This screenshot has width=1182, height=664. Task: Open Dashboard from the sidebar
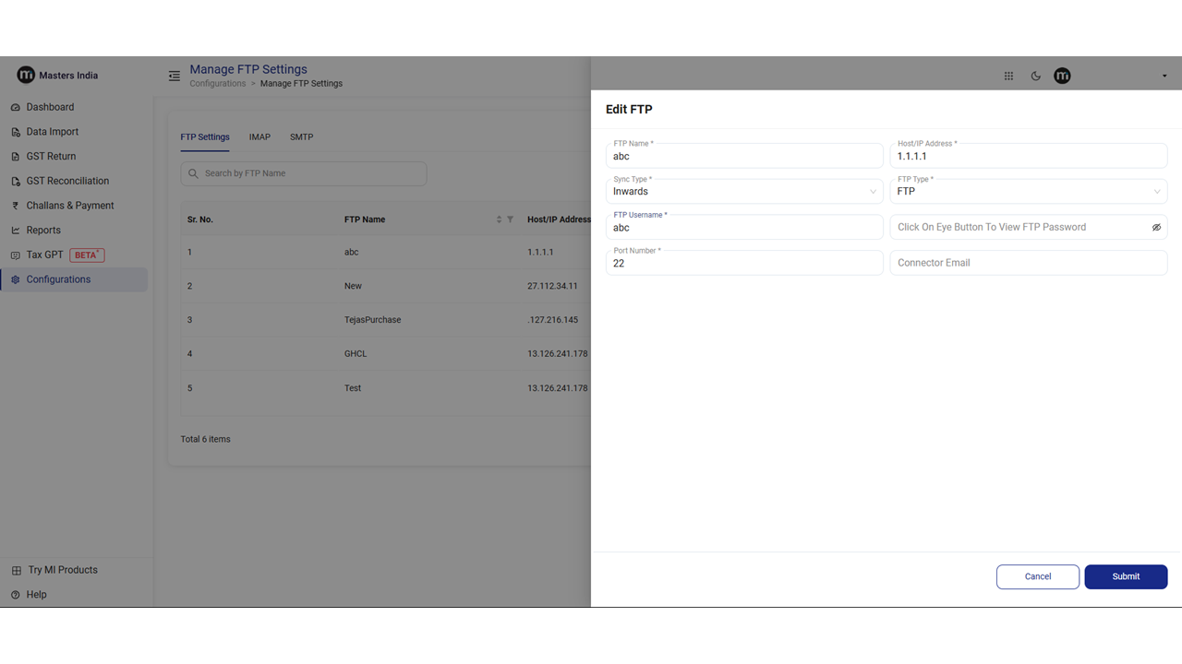[50, 107]
